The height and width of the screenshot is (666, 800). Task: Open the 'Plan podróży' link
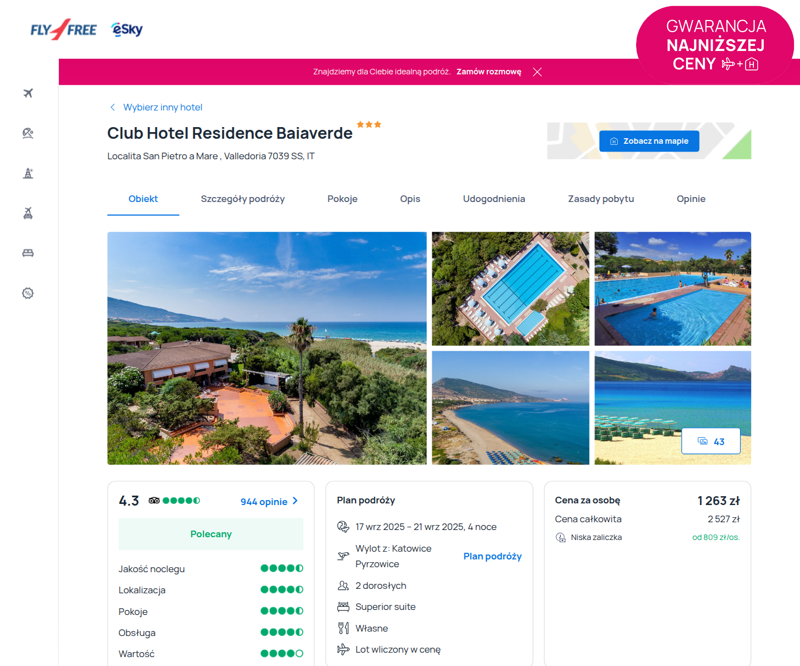coord(492,556)
